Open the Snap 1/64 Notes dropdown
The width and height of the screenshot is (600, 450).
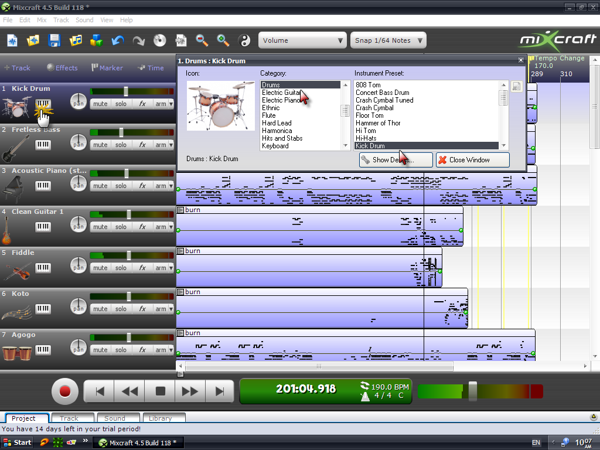coord(388,40)
